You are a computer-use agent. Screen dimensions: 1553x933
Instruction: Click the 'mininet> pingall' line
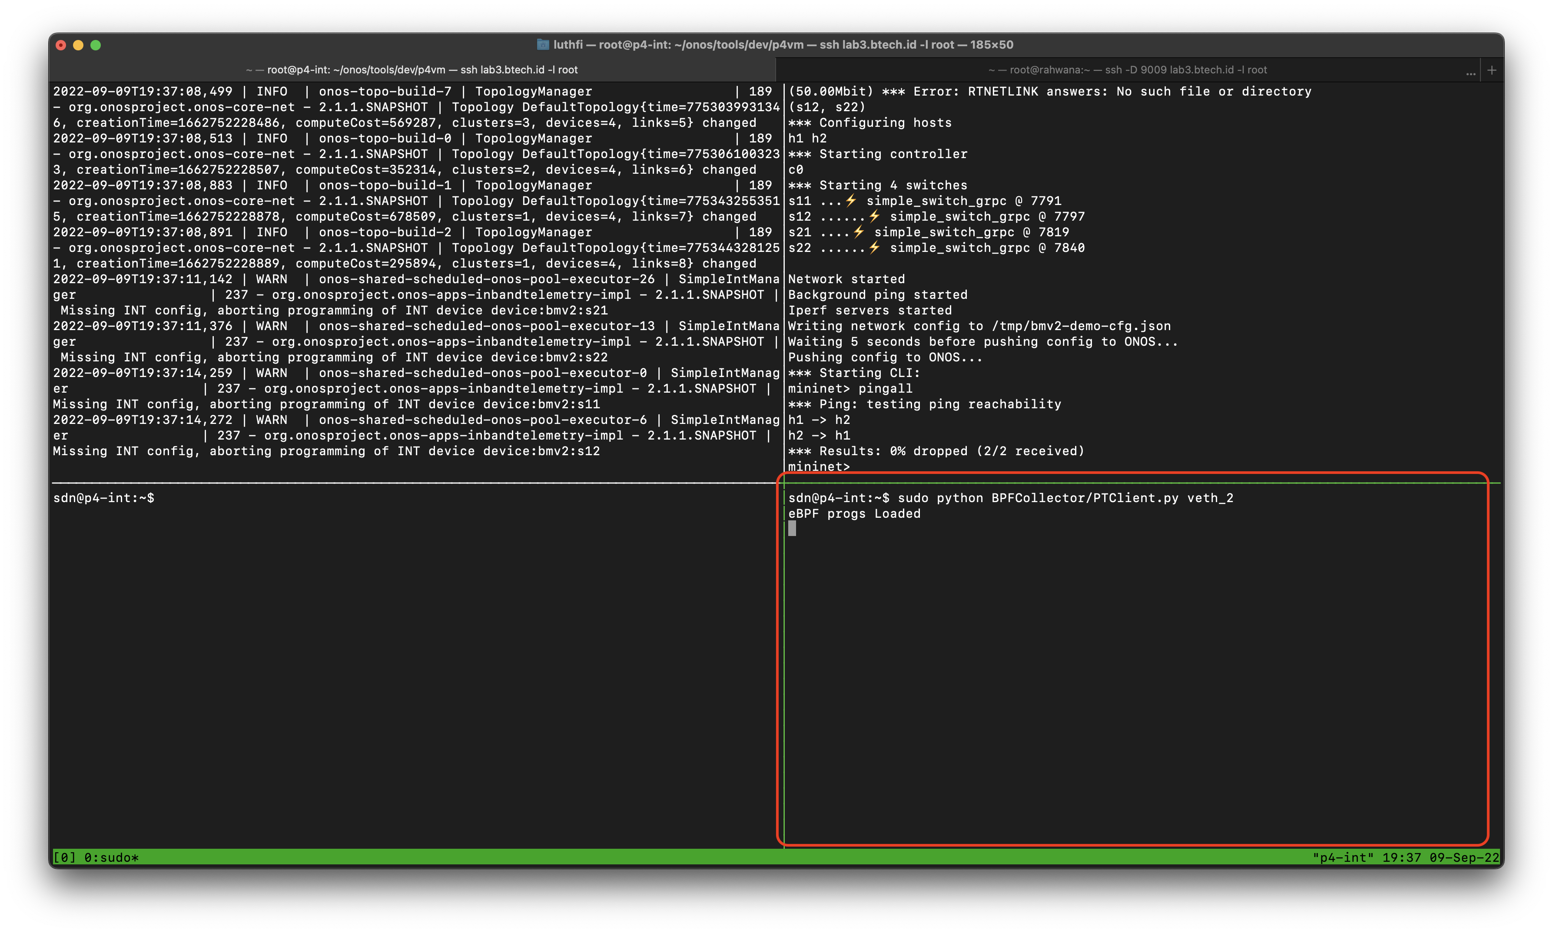850,389
